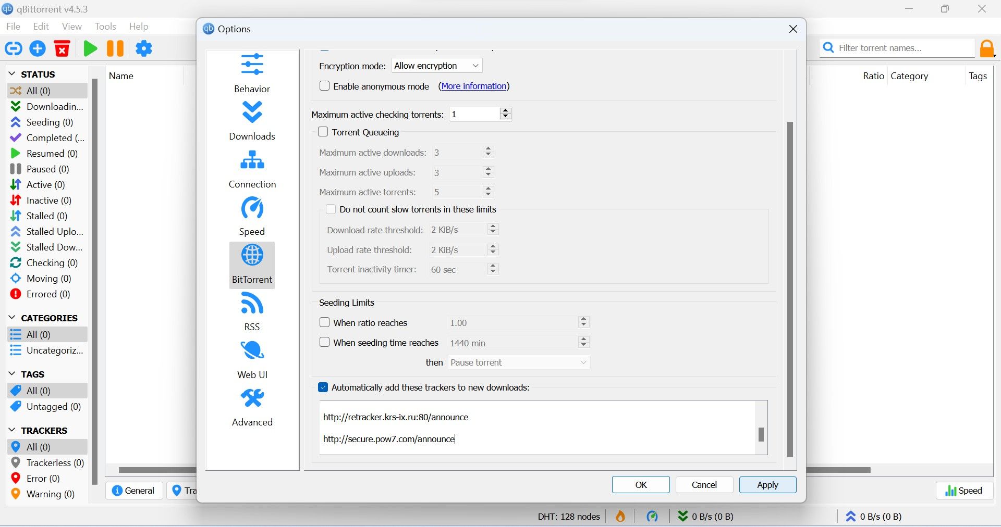Click the Speed graph button
The height and width of the screenshot is (527, 1001).
pos(964,490)
